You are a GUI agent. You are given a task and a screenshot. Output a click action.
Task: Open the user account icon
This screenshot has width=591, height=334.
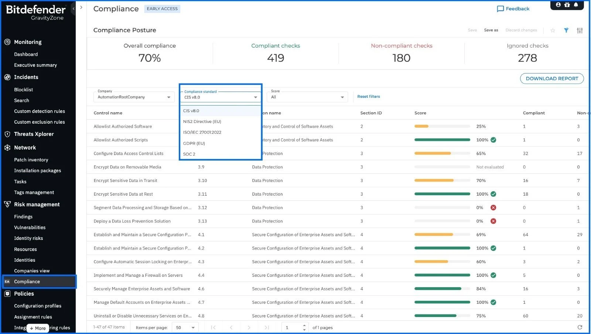(558, 5)
